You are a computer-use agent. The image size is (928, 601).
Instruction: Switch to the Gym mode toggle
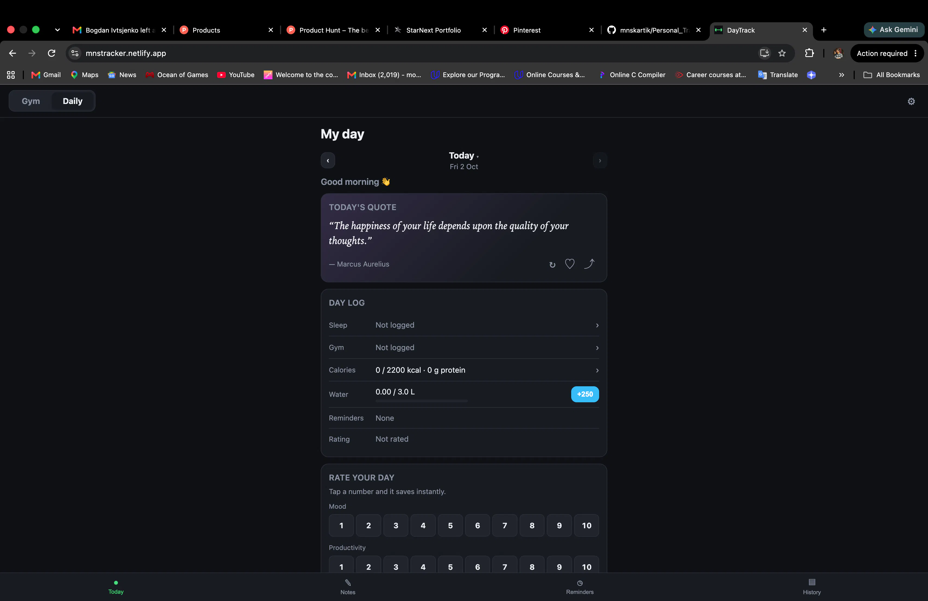tap(31, 101)
